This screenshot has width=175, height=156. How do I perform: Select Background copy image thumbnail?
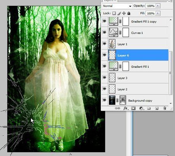point(112,100)
